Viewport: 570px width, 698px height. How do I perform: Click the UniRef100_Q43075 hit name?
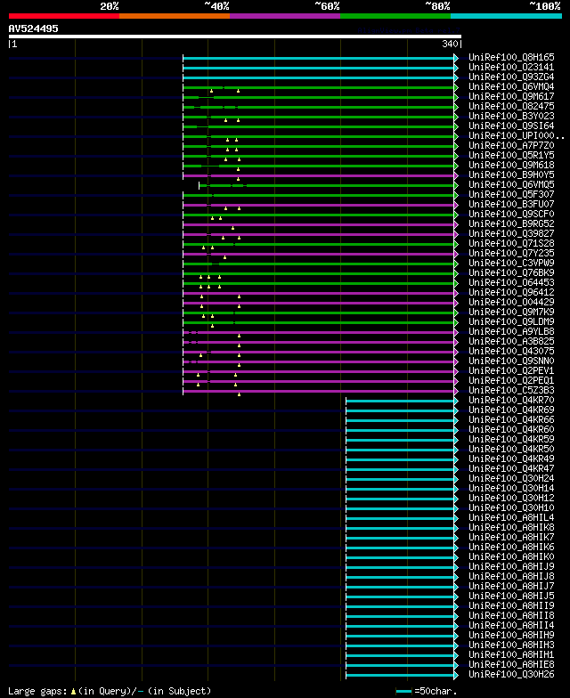tap(511, 351)
